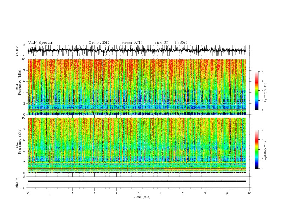This screenshot has height=217, width=281.
Task: Click the ch.2 spectrogram panel
Action: tap(137, 145)
